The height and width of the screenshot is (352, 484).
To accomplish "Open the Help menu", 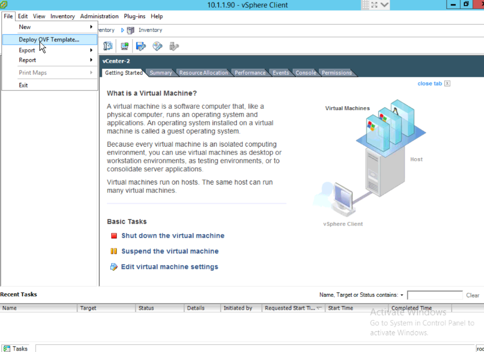I will pyautogui.click(x=156, y=16).
